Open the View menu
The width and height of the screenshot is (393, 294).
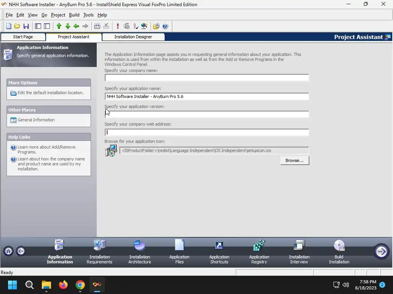[33, 15]
